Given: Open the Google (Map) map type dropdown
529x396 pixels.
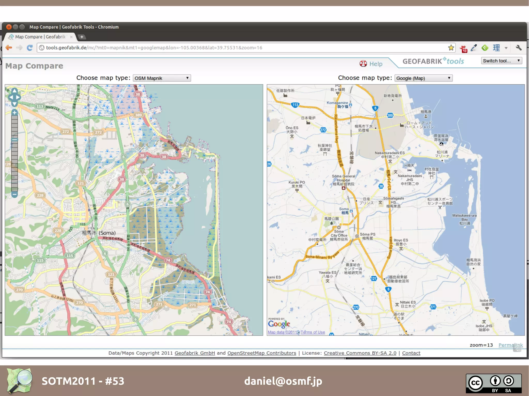Looking at the screenshot, I should pyautogui.click(x=423, y=78).
